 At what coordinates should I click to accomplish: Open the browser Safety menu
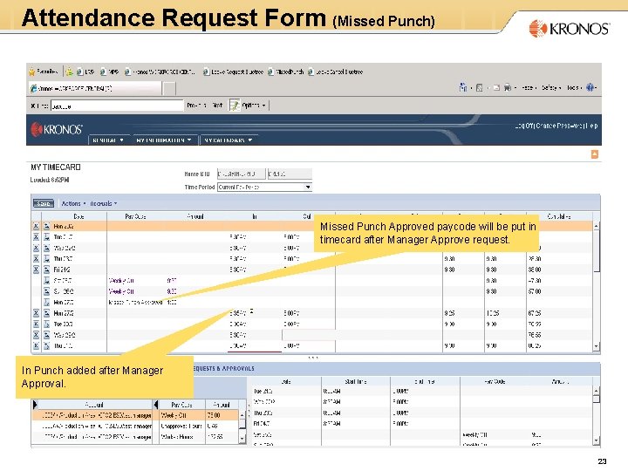click(x=550, y=88)
